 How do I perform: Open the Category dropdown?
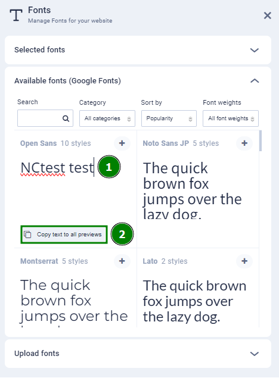coord(107,118)
